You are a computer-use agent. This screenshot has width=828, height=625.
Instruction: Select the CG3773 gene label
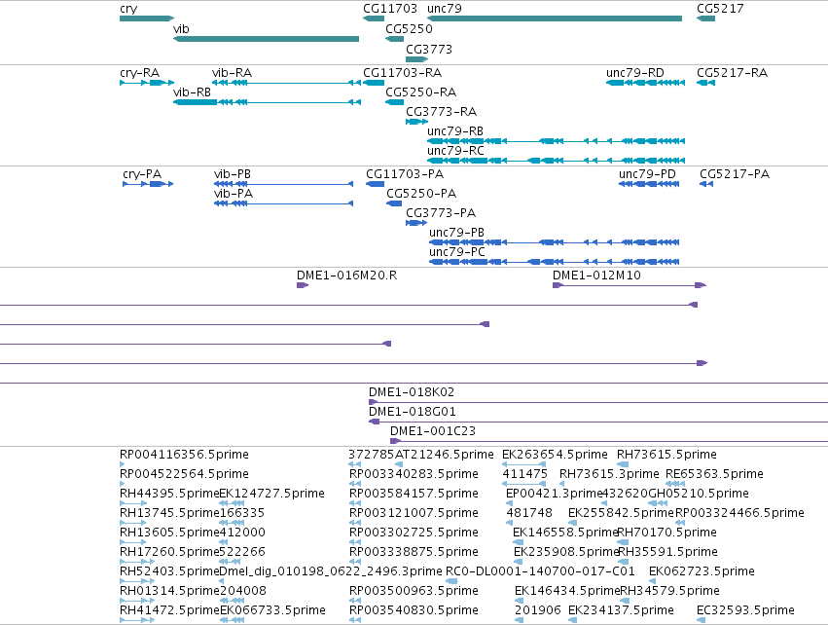(429, 50)
